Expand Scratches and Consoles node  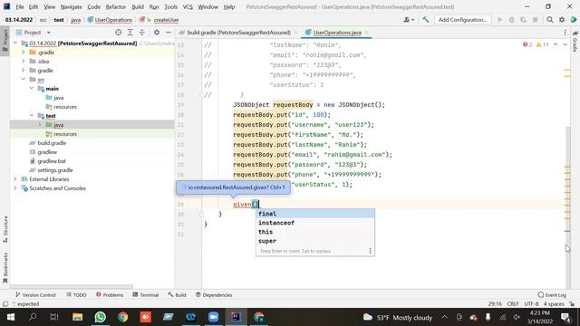[15, 188]
